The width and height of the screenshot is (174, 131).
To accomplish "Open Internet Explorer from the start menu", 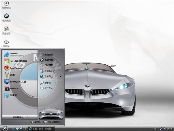I will [x=16, y=54].
